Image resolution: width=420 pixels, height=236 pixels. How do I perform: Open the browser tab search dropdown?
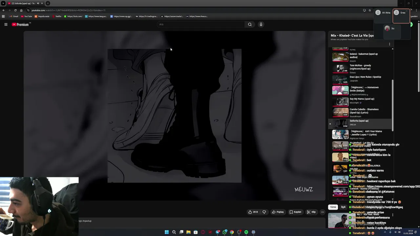click(3, 3)
